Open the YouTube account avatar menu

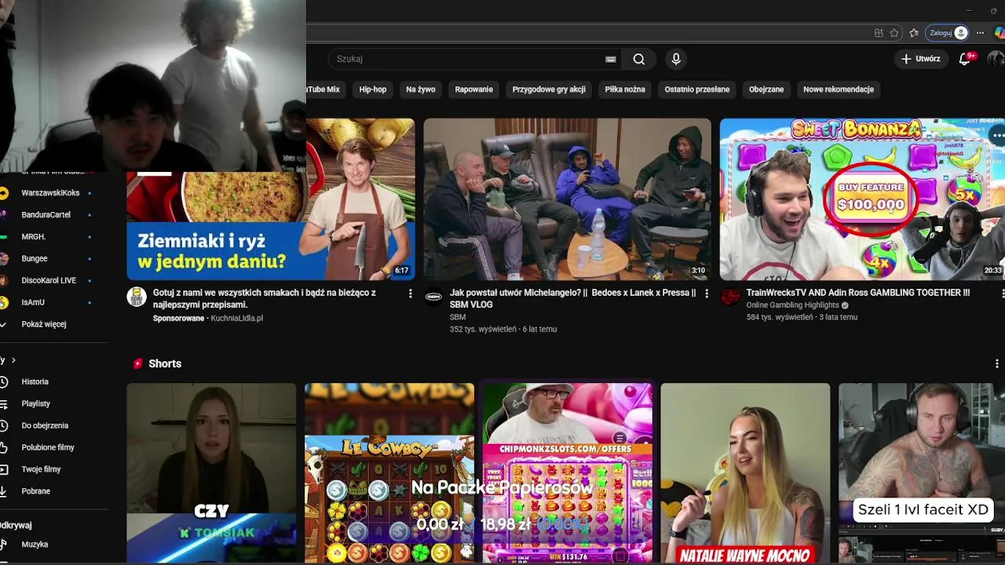996,58
